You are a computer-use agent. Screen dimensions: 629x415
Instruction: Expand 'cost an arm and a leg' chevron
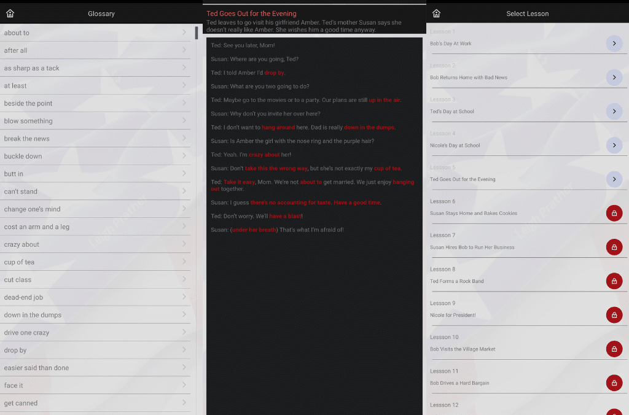[184, 227]
